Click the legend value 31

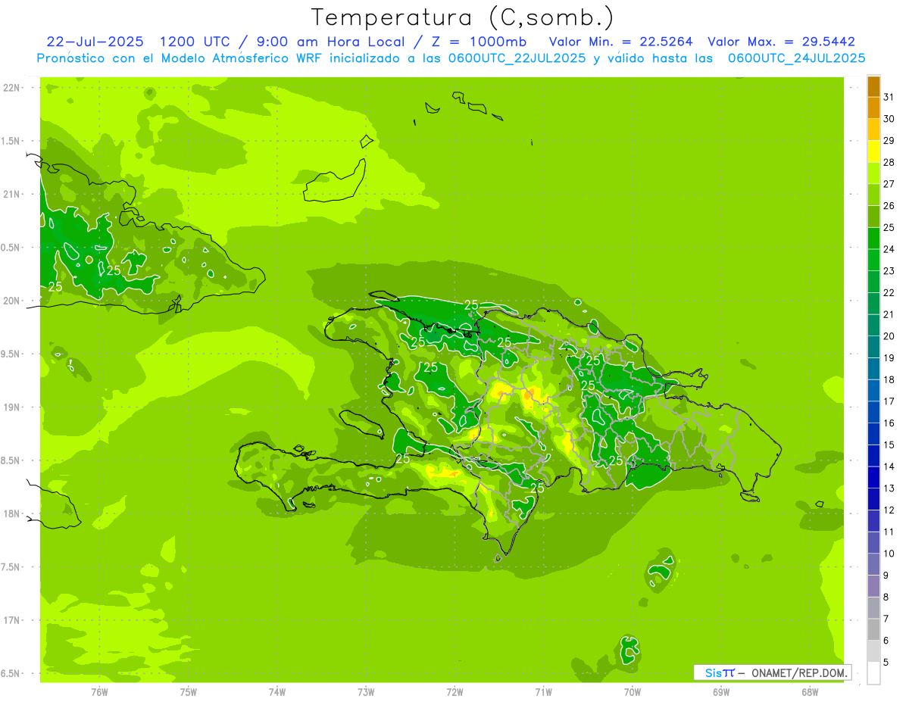[889, 97]
